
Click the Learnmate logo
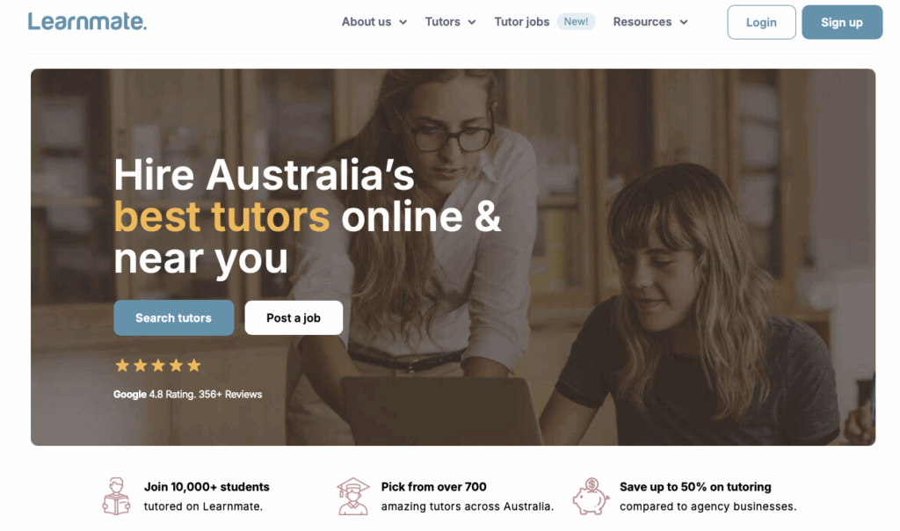pyautogui.click(x=87, y=22)
